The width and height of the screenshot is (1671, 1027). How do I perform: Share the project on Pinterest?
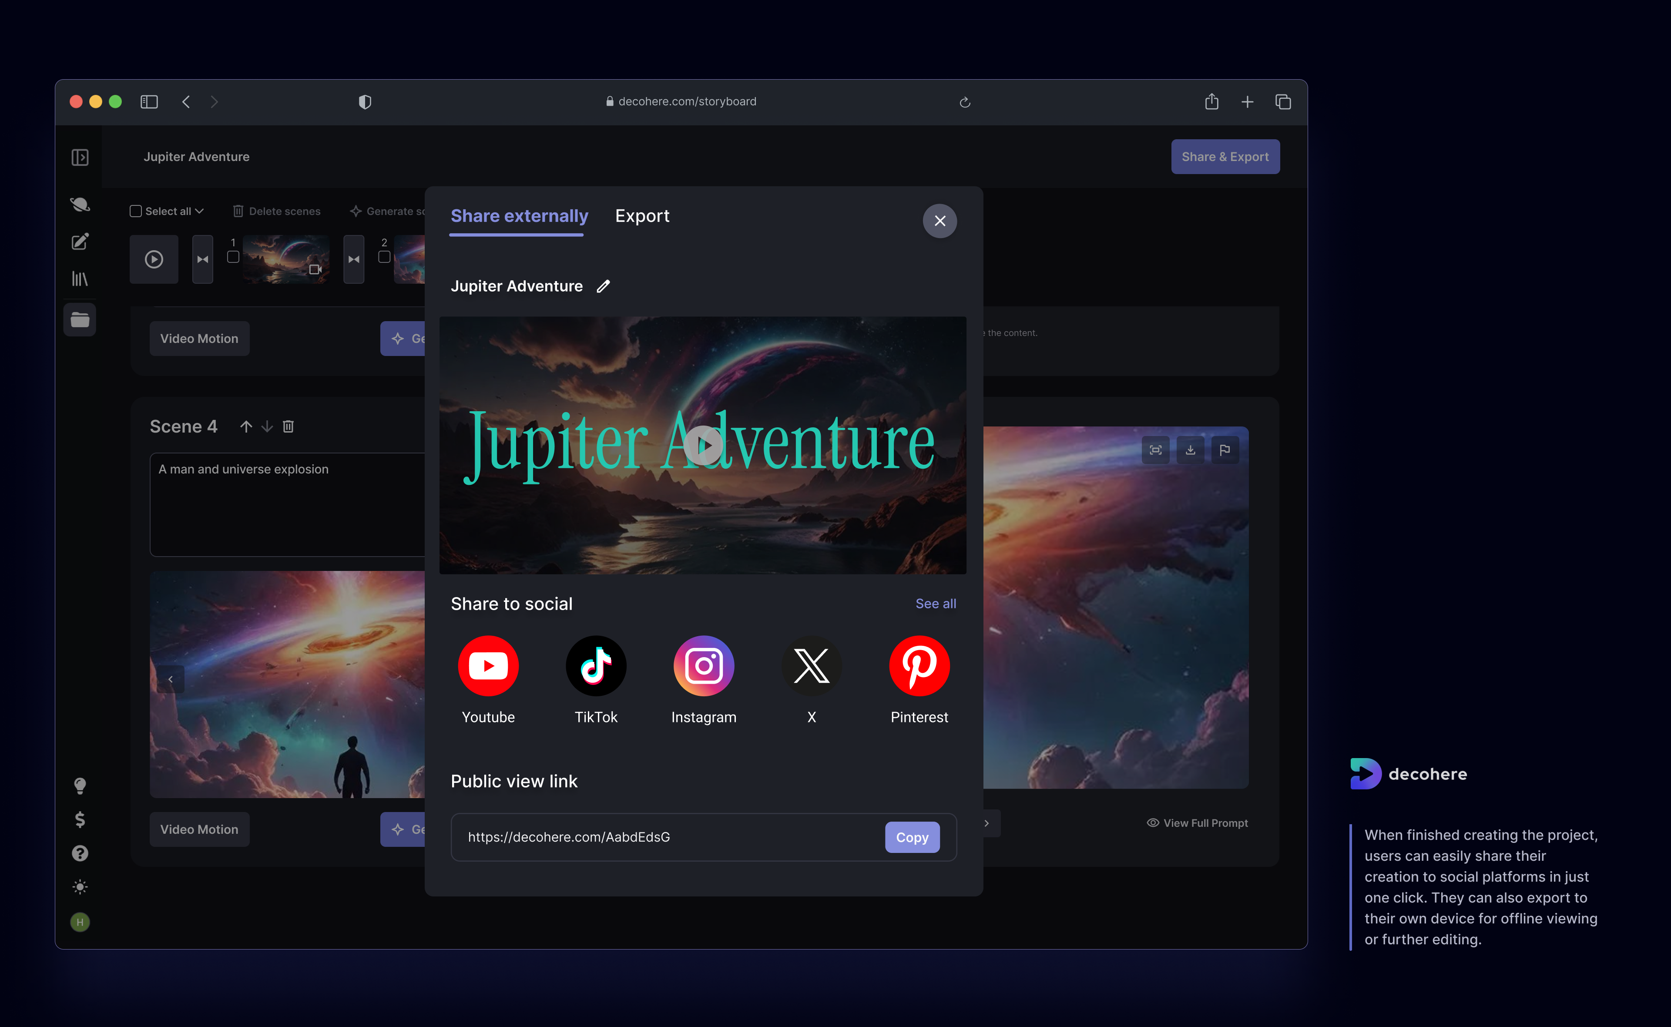point(919,666)
